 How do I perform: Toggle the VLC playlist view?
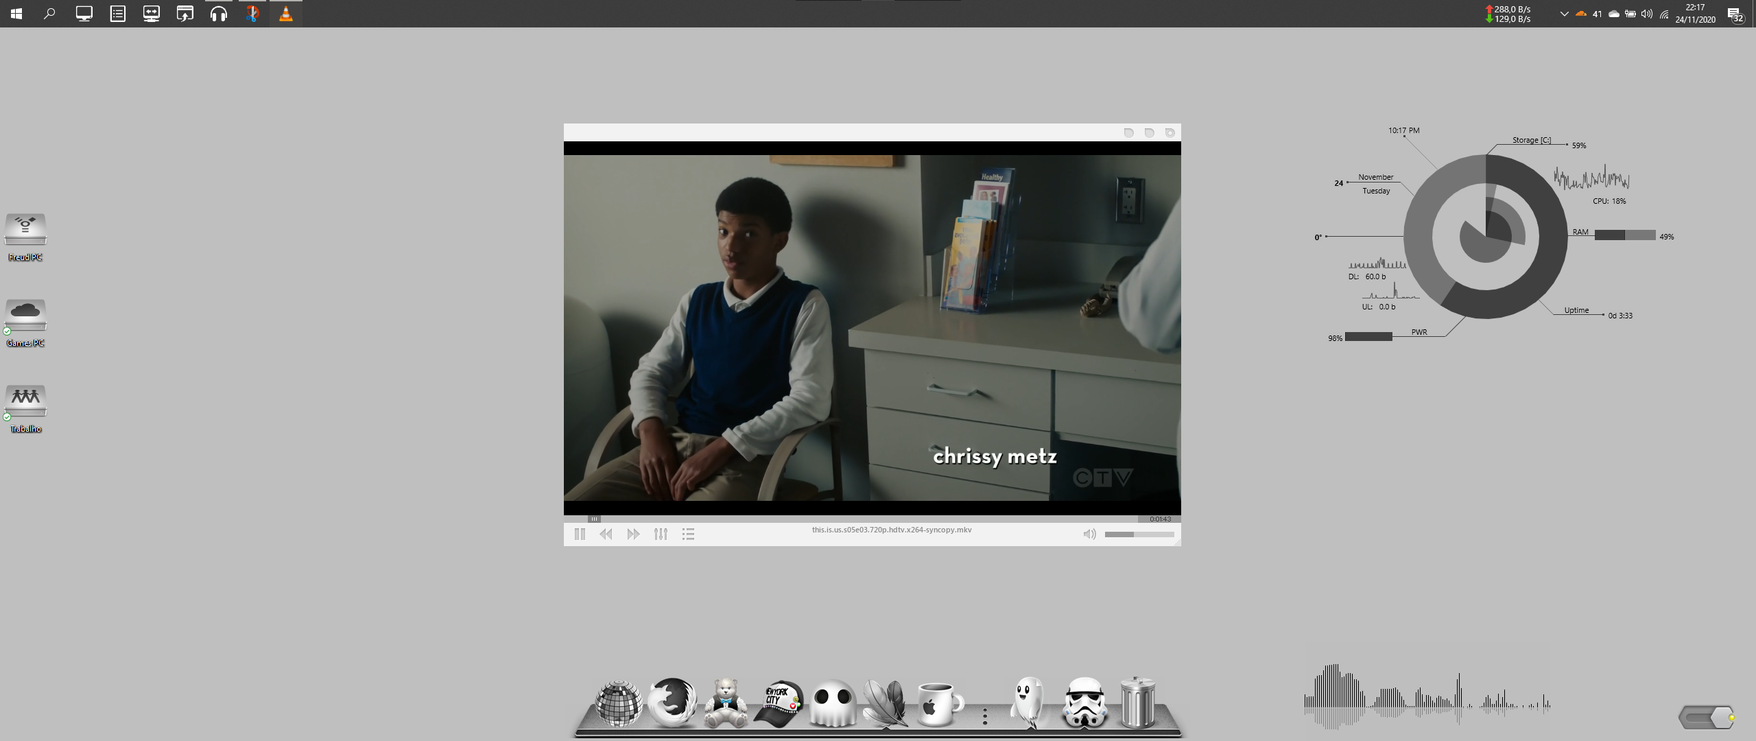coord(688,534)
